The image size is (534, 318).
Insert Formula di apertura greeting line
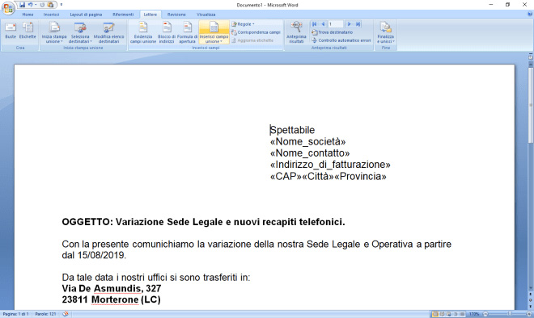[x=187, y=32]
